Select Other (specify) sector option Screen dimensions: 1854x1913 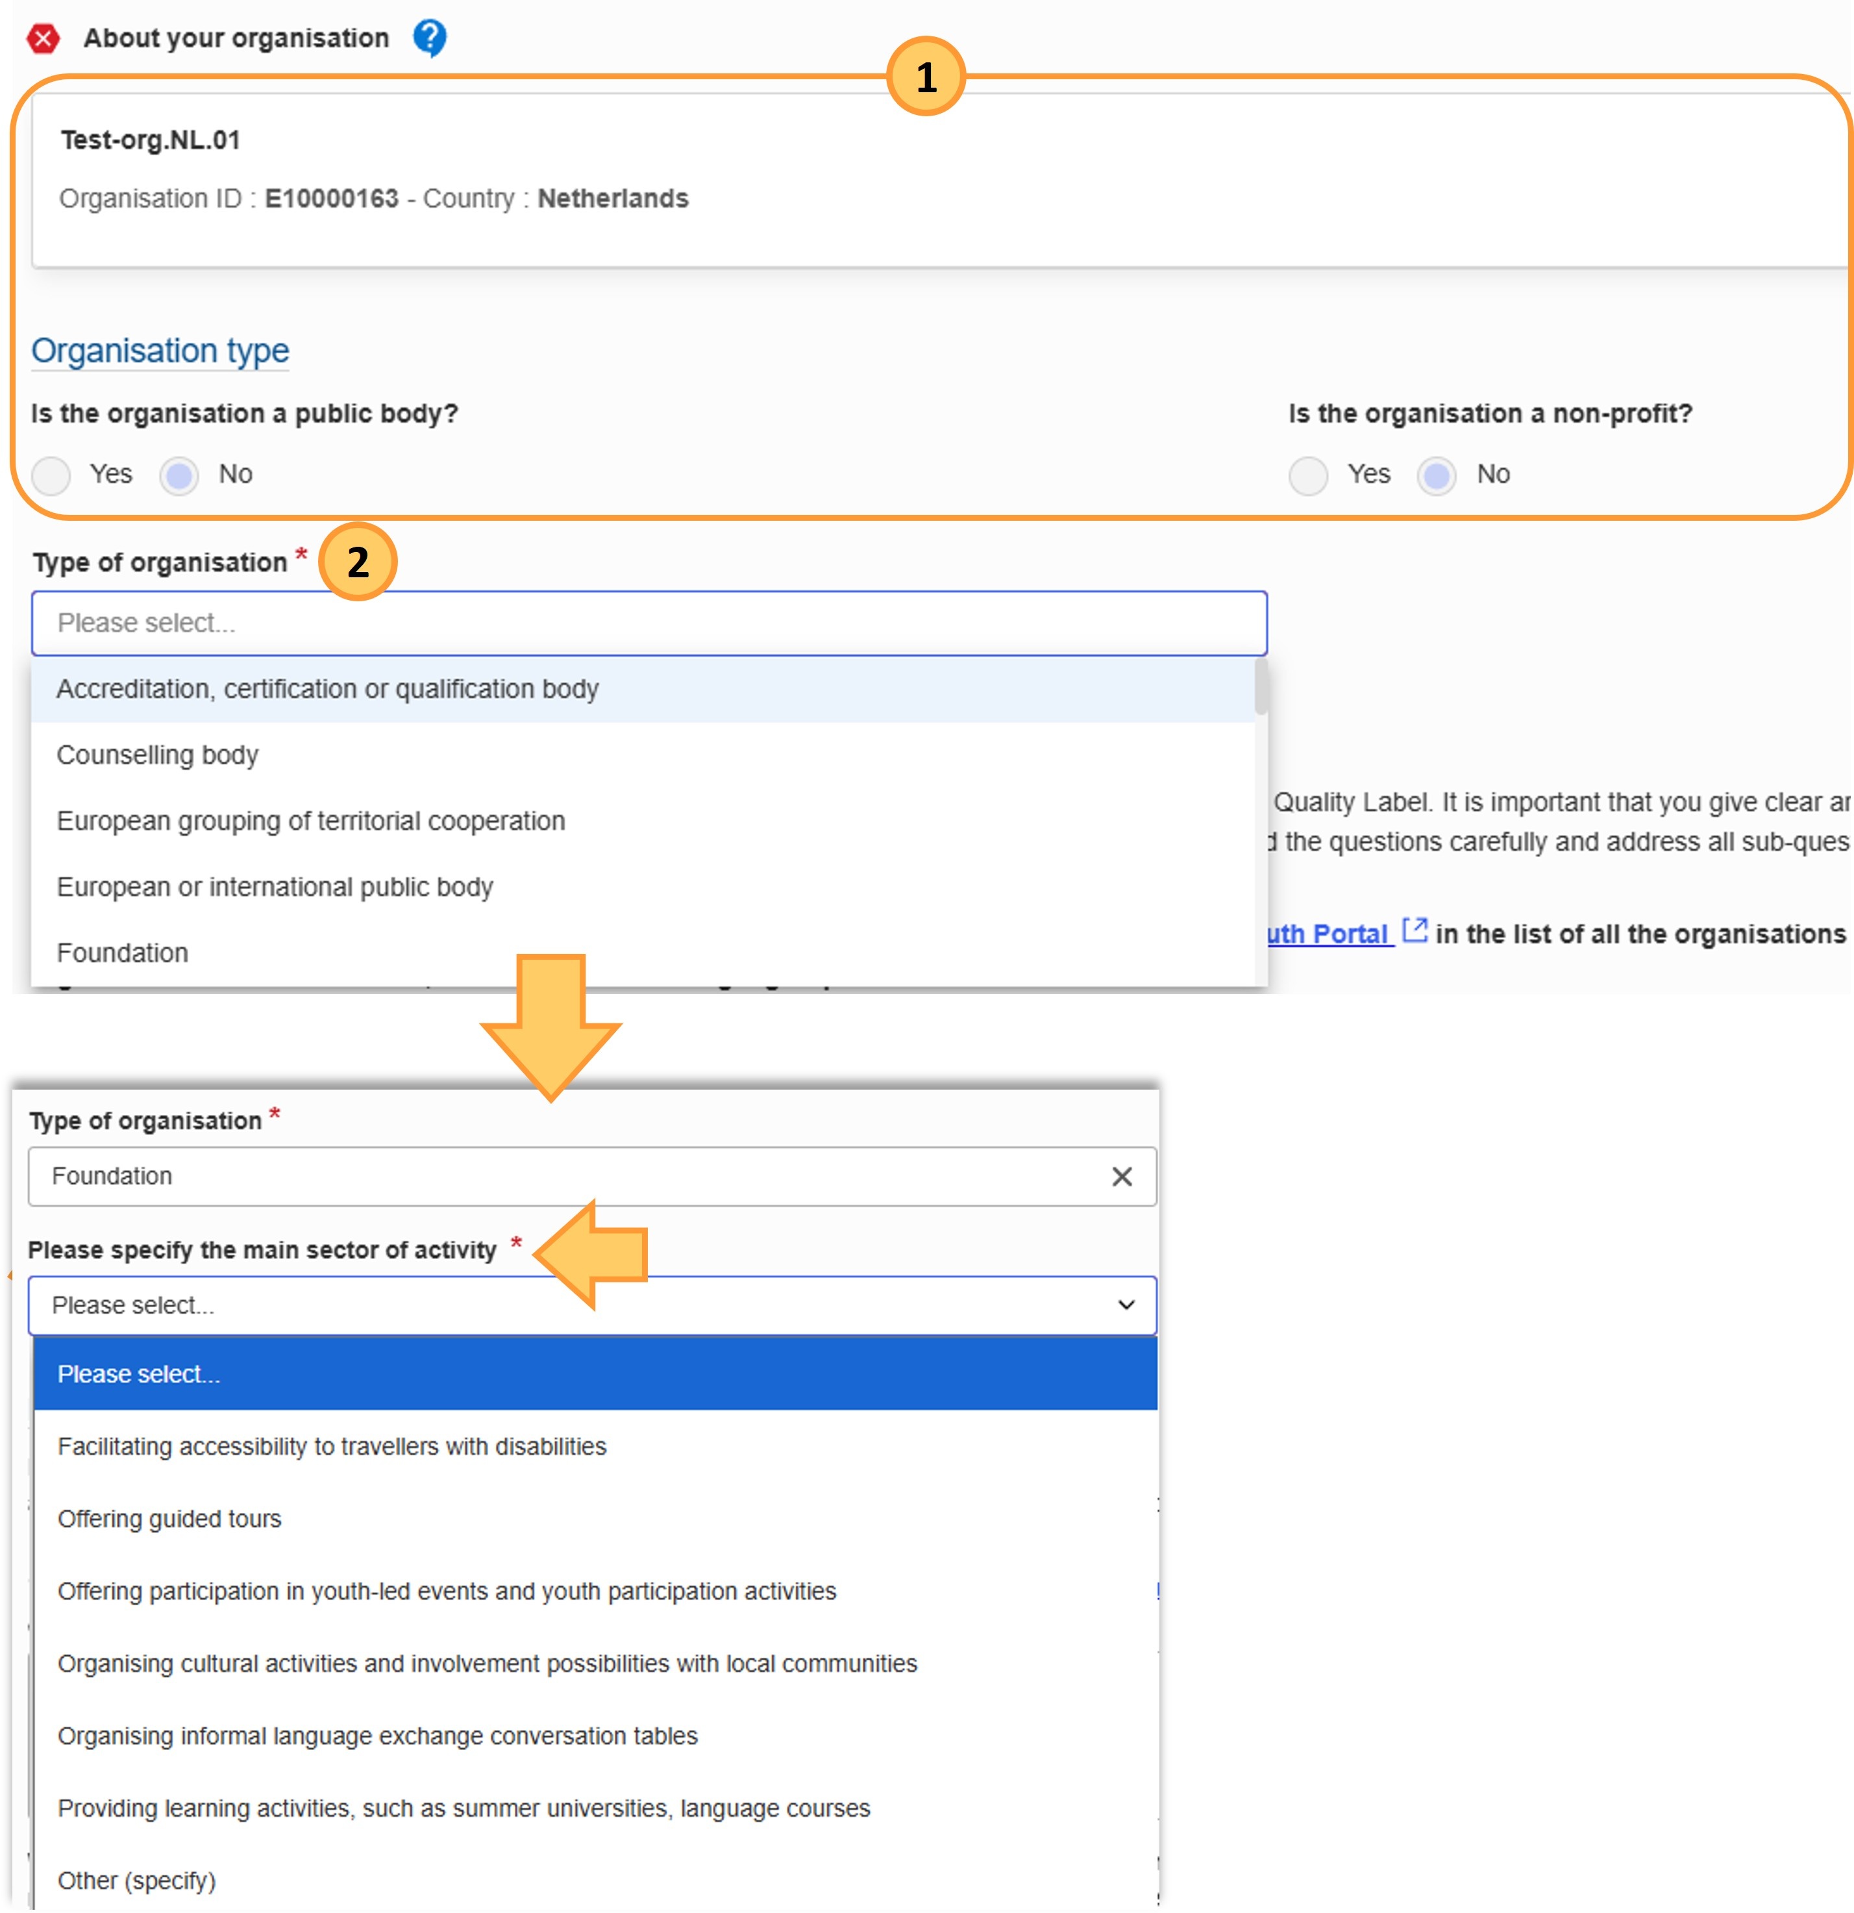pos(136,1881)
